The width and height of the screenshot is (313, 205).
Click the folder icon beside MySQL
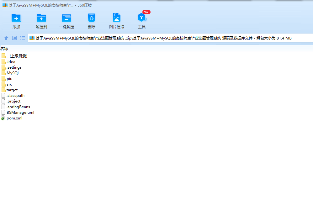[3, 73]
